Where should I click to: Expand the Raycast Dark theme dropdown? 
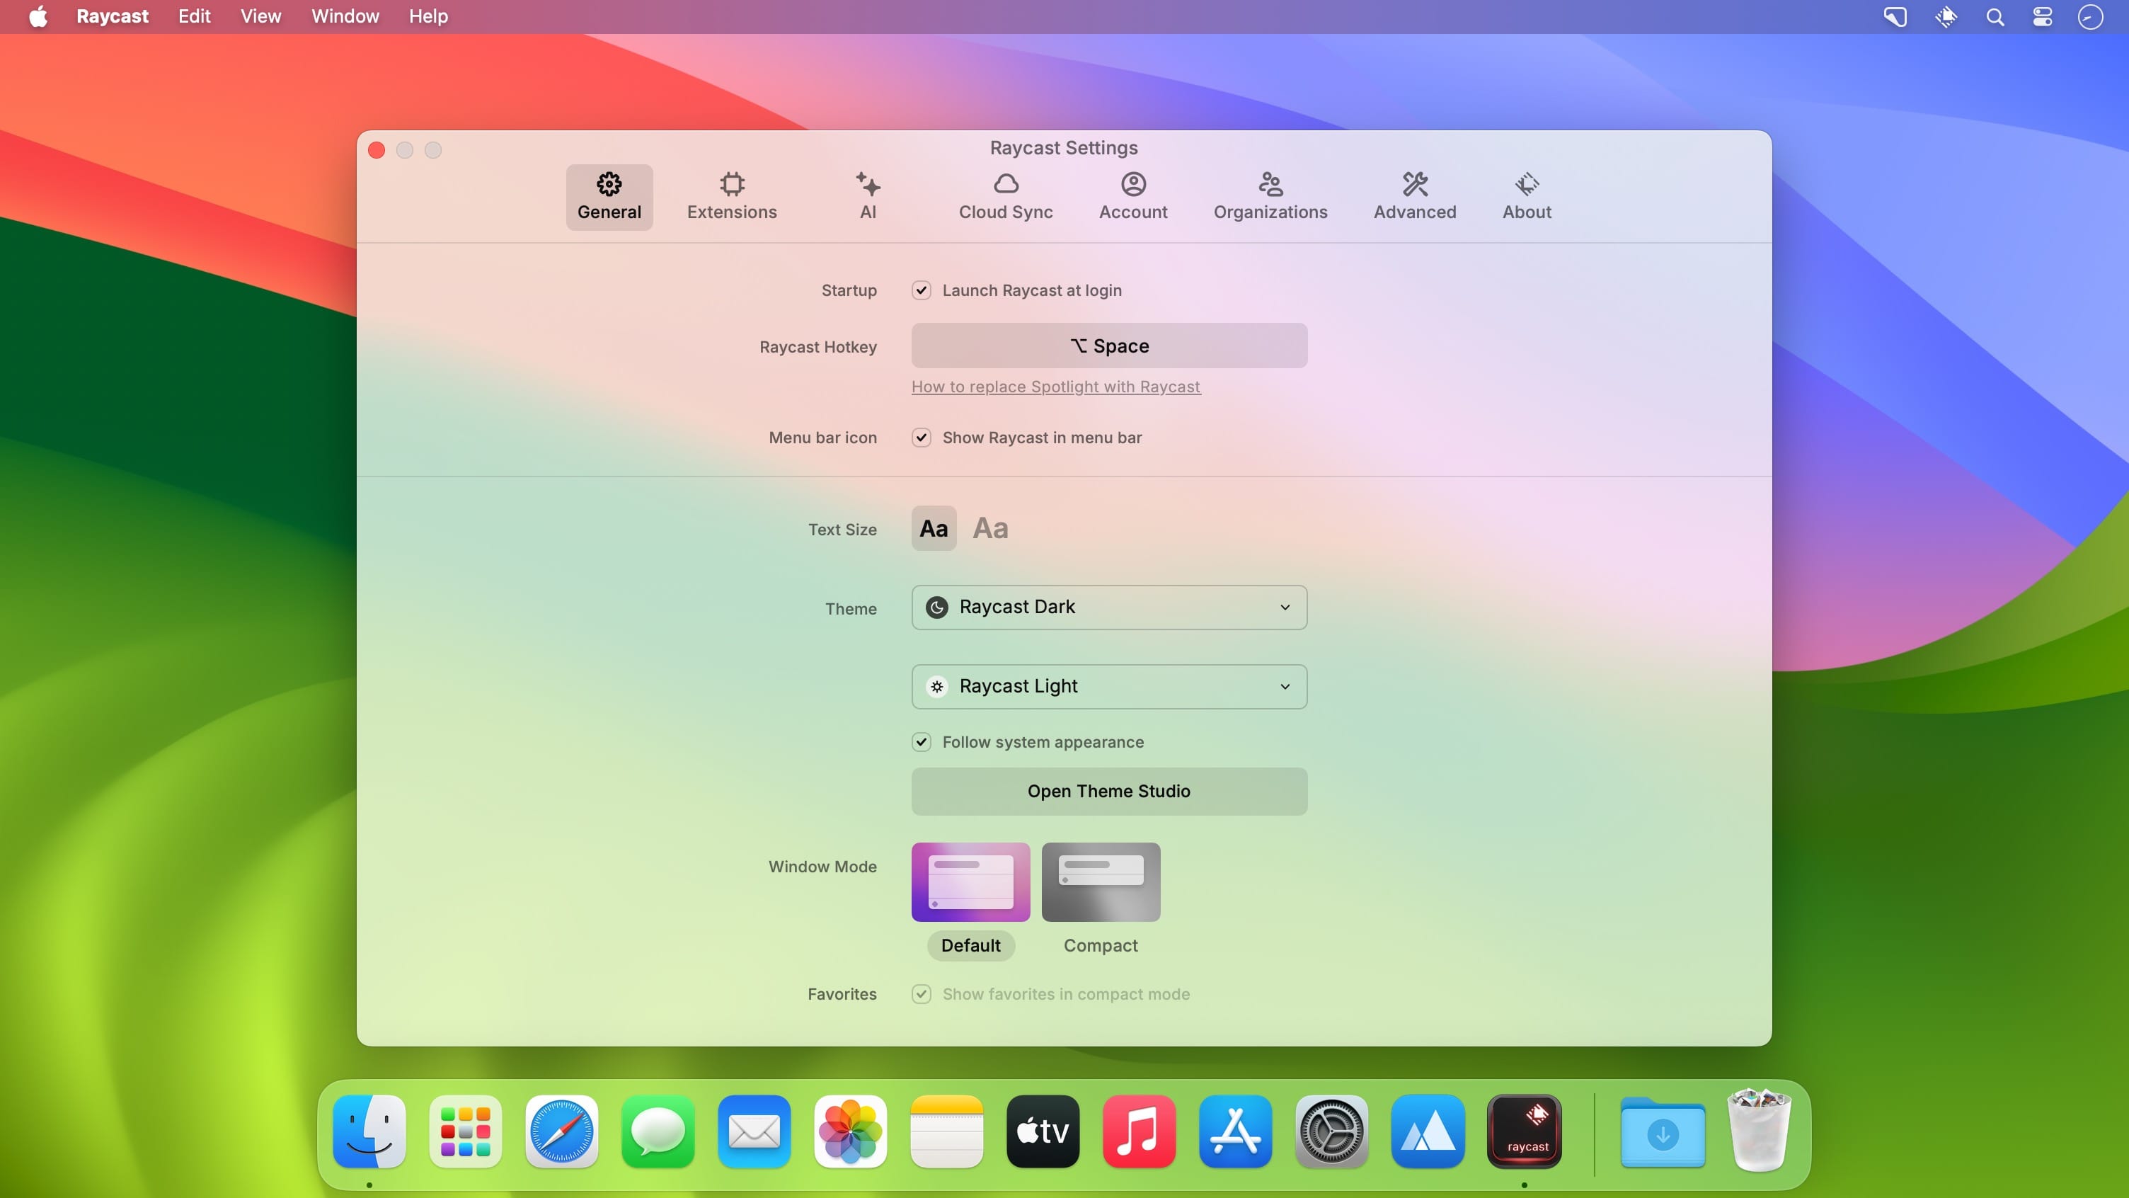(1108, 607)
